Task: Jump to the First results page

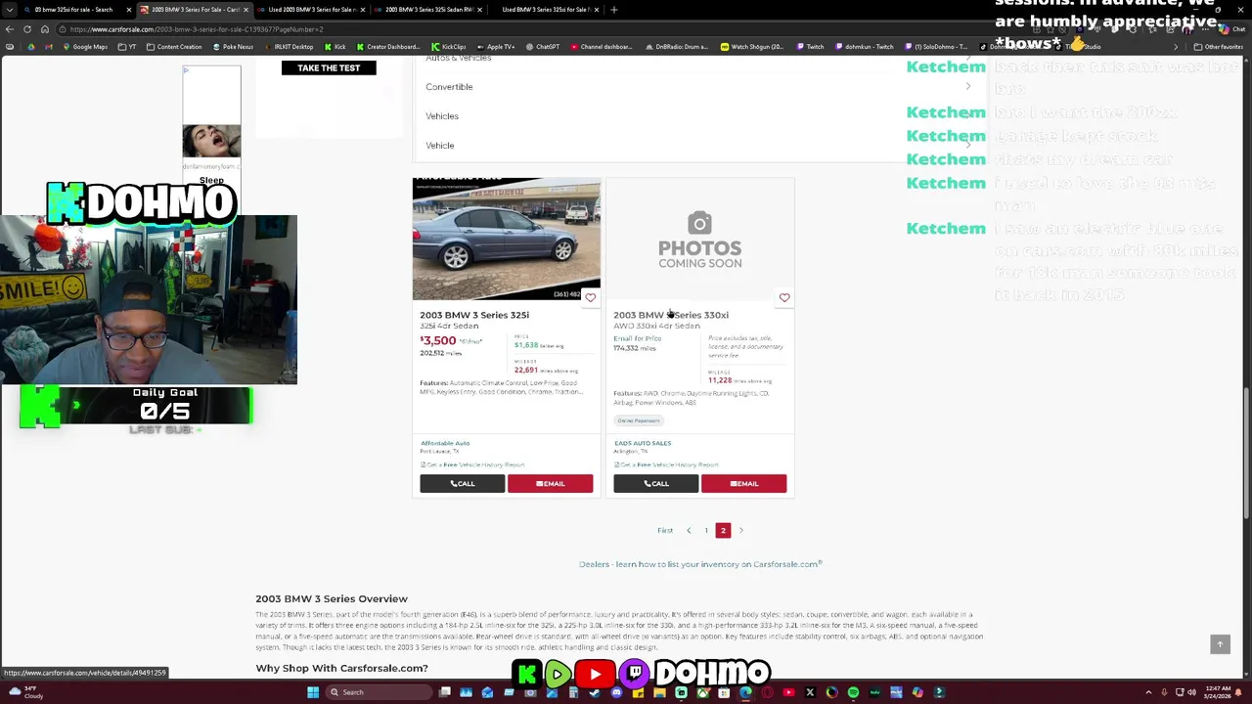Action: click(665, 530)
